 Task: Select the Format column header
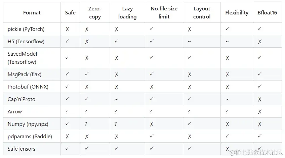(32, 13)
